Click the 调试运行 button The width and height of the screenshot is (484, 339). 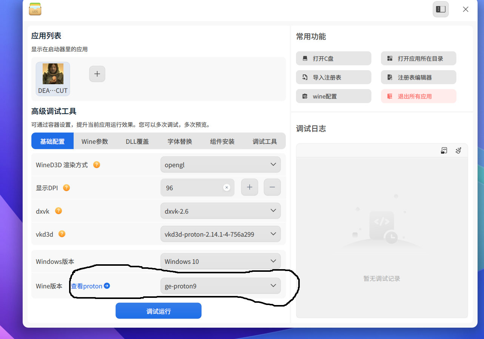(159, 311)
